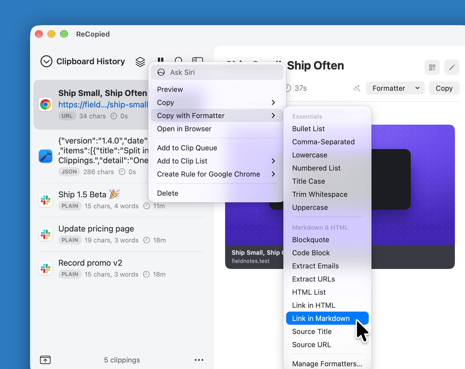The image size is (465, 369).
Task: Choose Trim Whitespace formatter
Action: pos(327,194)
